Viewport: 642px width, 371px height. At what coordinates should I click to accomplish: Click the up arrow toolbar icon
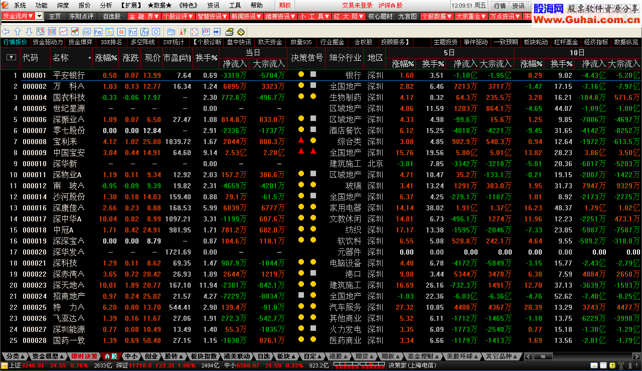tap(18, 31)
